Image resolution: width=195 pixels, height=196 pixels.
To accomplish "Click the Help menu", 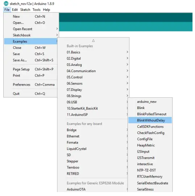I will 46,10.
